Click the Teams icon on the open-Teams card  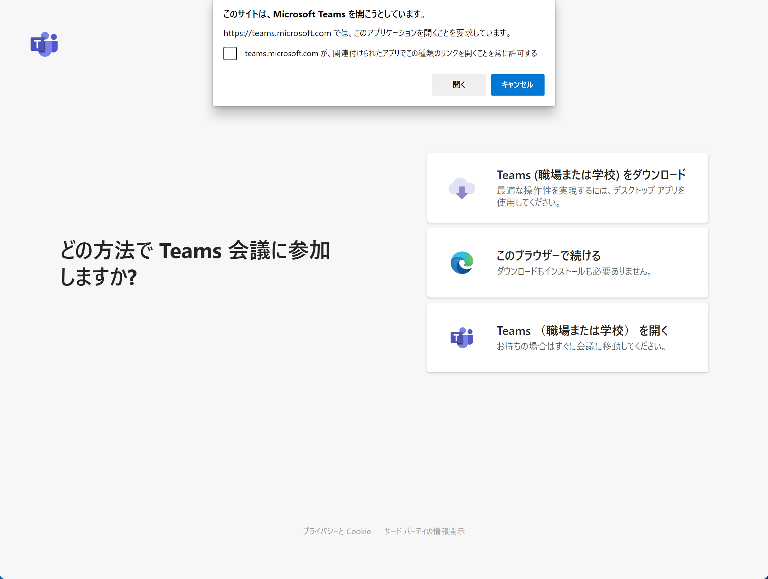click(462, 338)
